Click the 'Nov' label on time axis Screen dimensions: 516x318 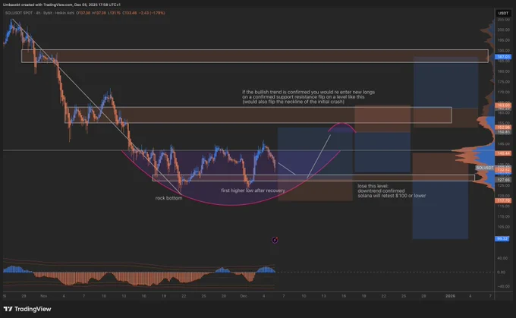pyautogui.click(x=43, y=296)
